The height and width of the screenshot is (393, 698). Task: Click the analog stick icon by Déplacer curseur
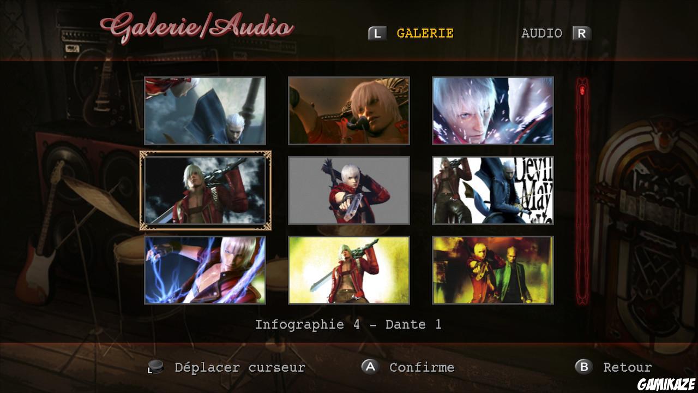156,367
